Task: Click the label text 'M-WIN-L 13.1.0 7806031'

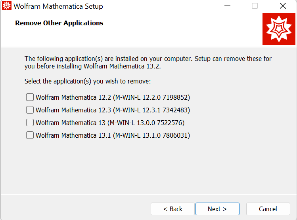Action: tap(151, 135)
